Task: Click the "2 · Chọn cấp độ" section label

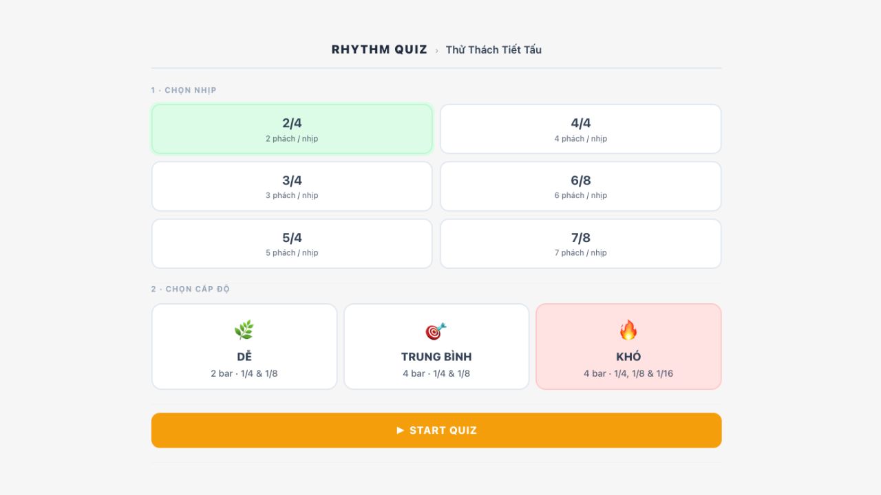Action: [191, 289]
